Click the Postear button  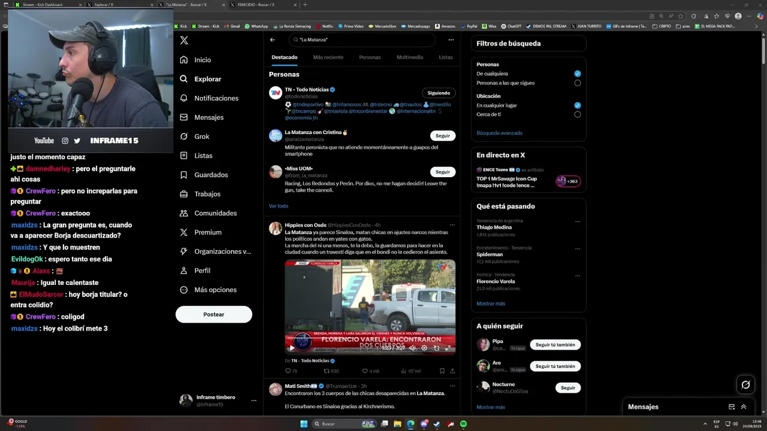point(214,314)
